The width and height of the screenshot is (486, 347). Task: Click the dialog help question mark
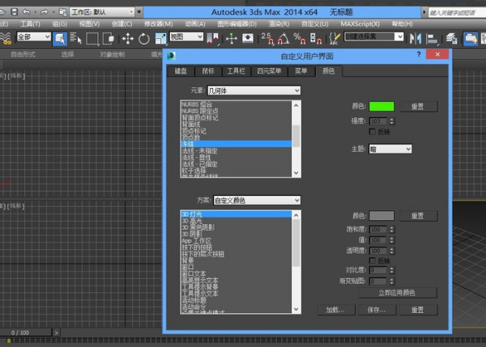pyautogui.click(x=419, y=54)
